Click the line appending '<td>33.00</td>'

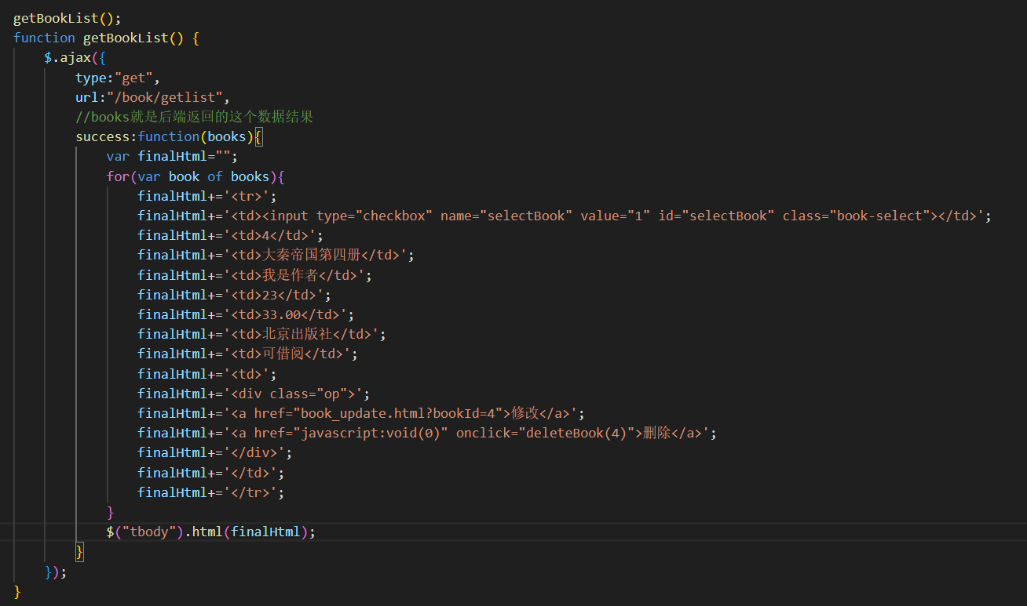tap(246, 314)
